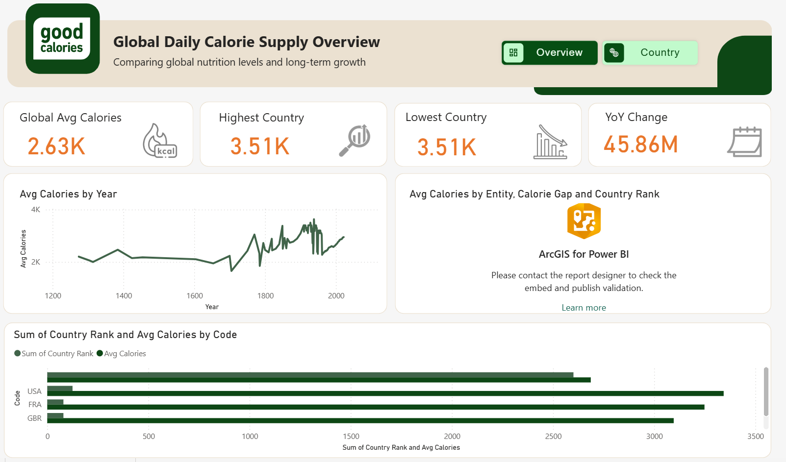Click the Lowest Country card label
The width and height of the screenshot is (786, 462).
446,117
